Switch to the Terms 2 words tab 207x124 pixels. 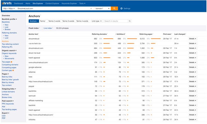coord(54,21)
